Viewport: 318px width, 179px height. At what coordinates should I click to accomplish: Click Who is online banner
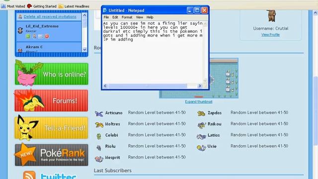52,74
